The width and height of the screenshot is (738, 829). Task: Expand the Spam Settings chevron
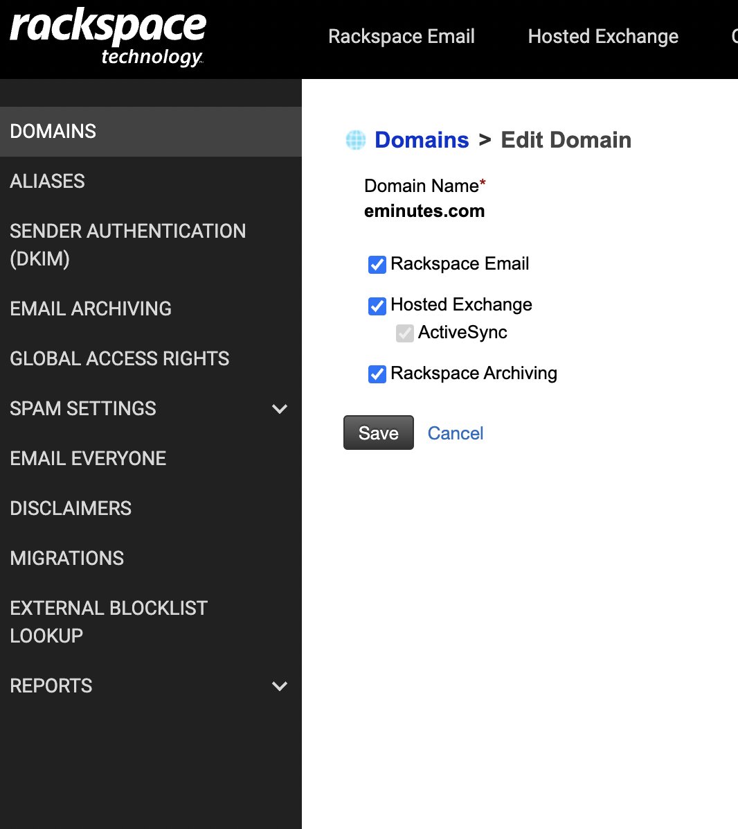280,409
